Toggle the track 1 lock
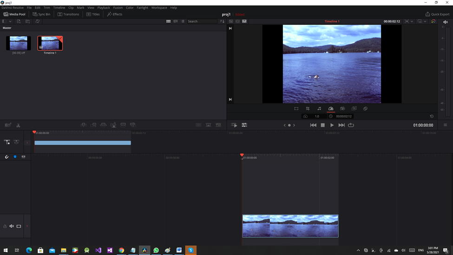 coord(5,226)
